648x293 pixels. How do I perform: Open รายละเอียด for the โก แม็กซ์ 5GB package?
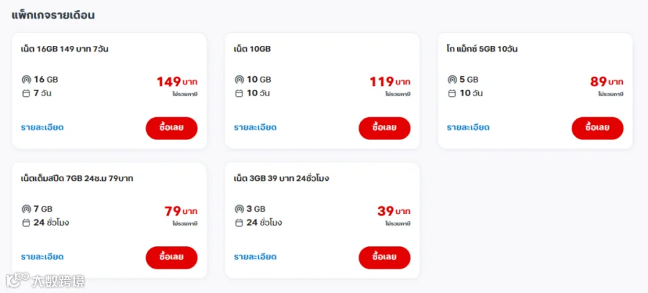[468, 127]
